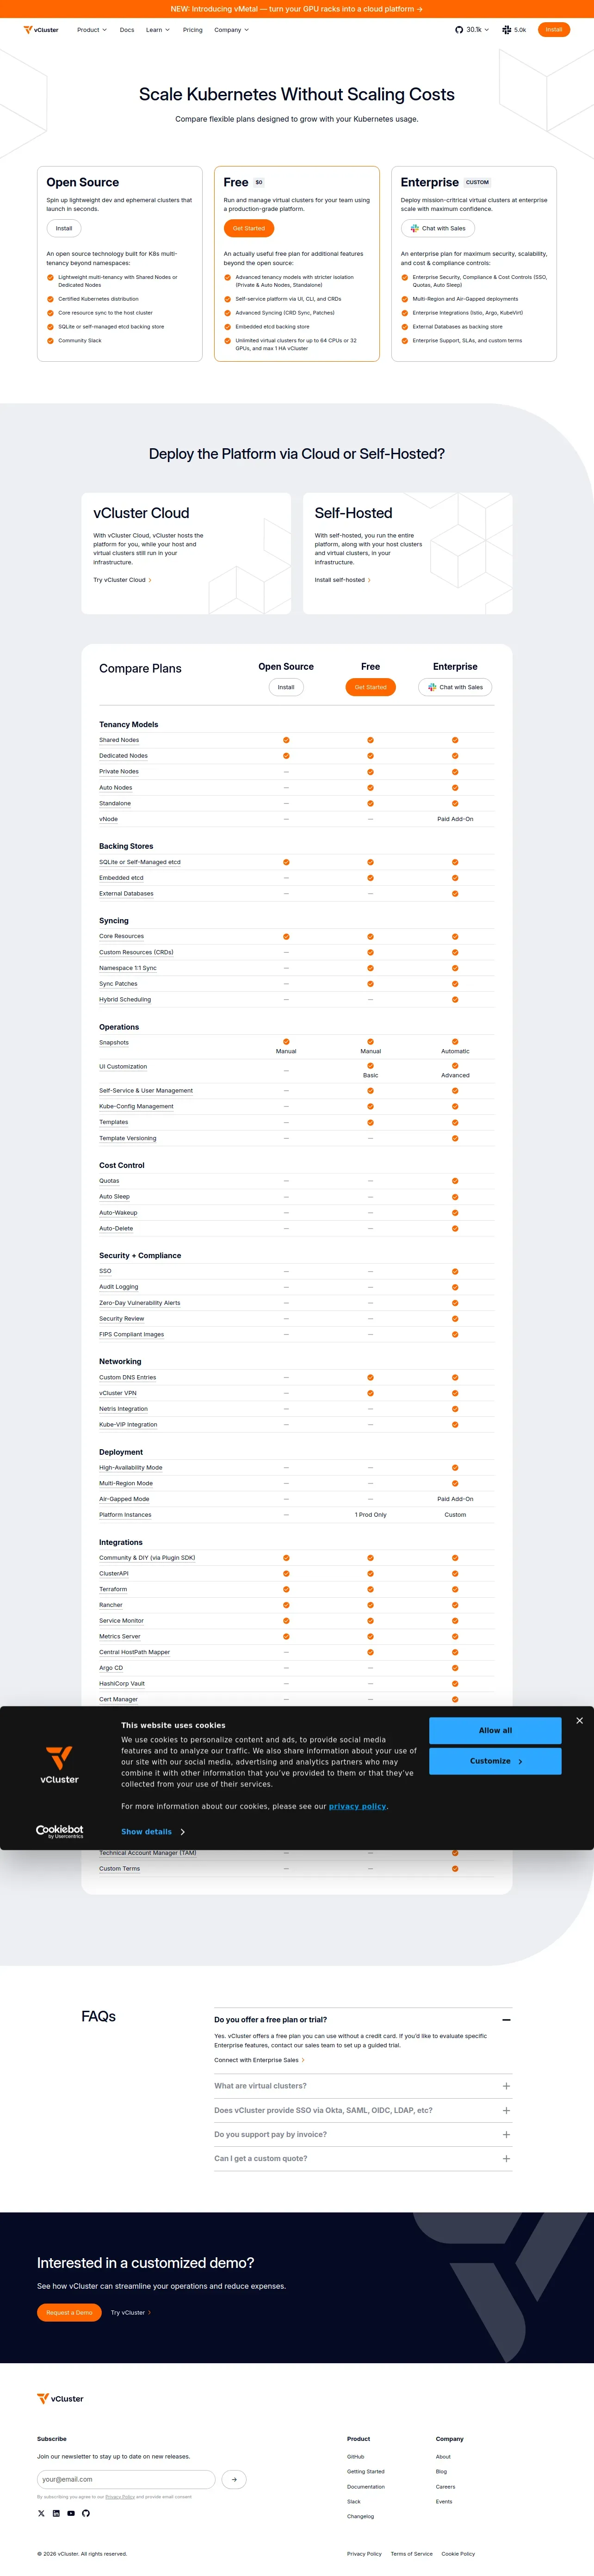
Task: Close the cookie consent banner
Action: [x=579, y=1720]
